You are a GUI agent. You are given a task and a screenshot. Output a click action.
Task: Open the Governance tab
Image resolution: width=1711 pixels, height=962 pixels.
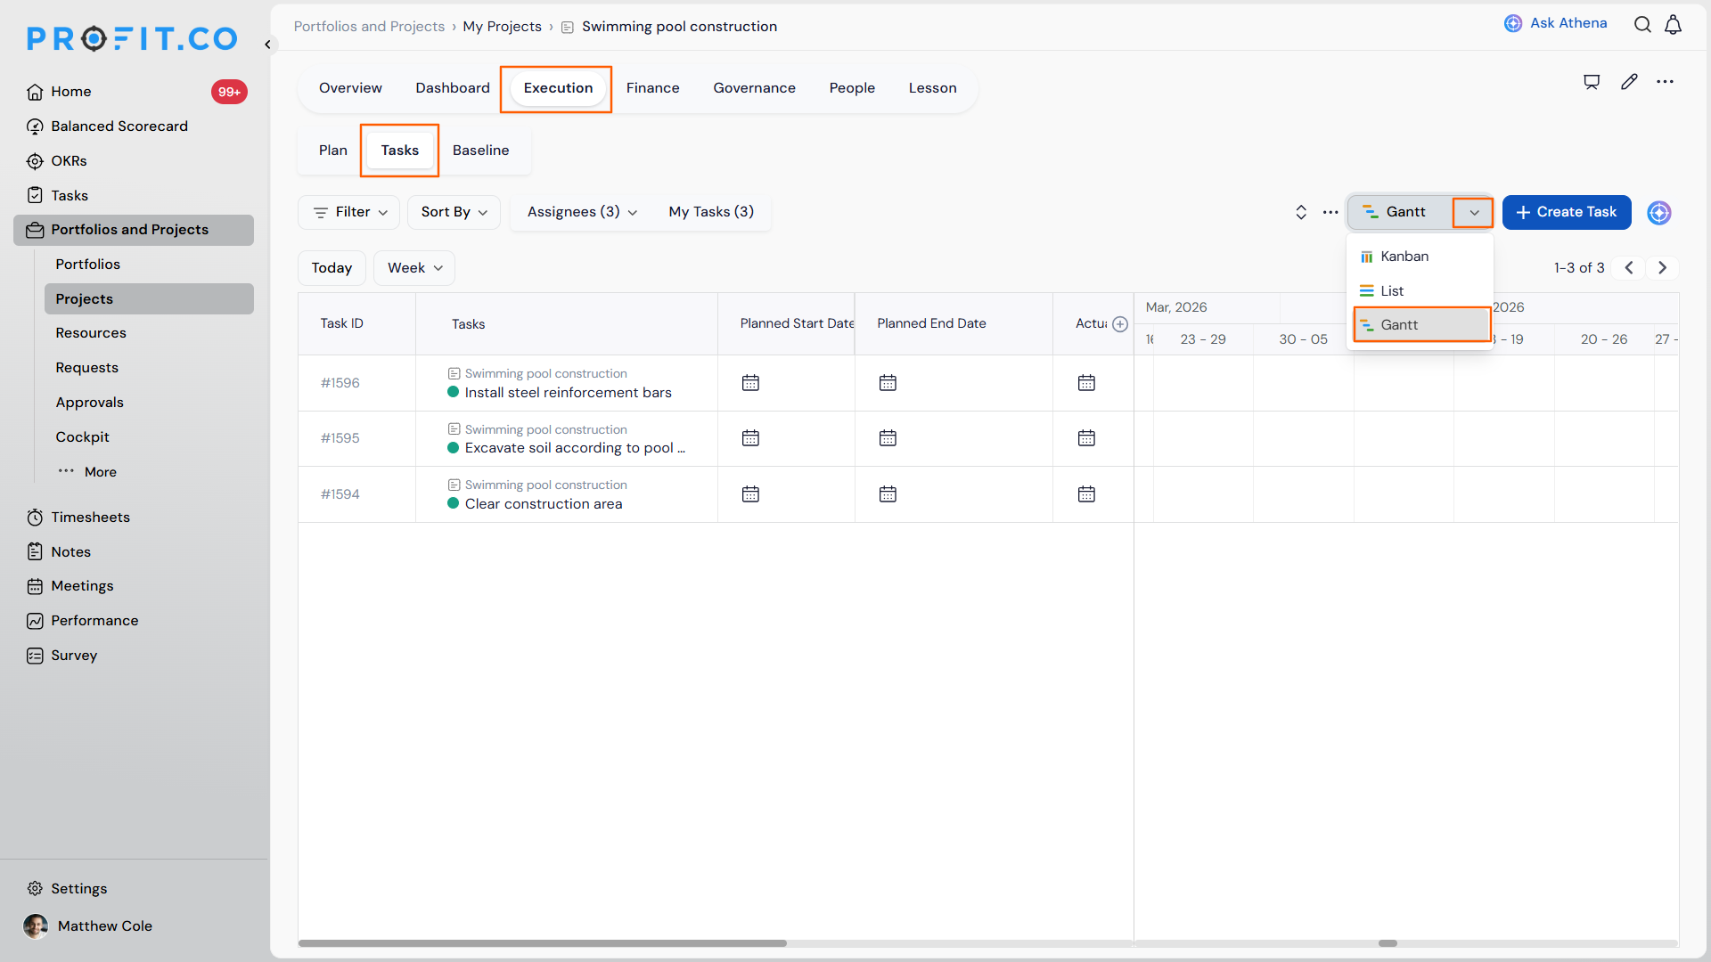[754, 88]
